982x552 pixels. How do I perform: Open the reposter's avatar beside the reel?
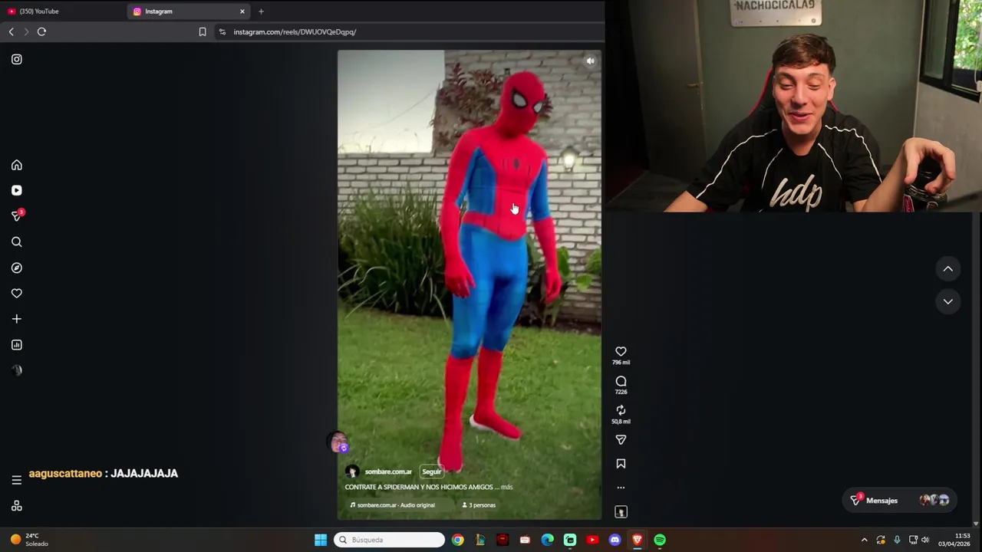tap(338, 442)
